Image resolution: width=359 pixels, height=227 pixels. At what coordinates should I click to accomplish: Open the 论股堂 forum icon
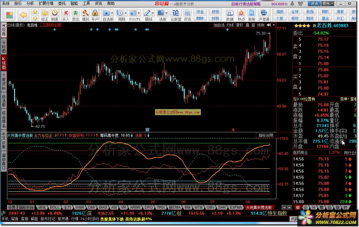pyautogui.click(x=176, y=15)
